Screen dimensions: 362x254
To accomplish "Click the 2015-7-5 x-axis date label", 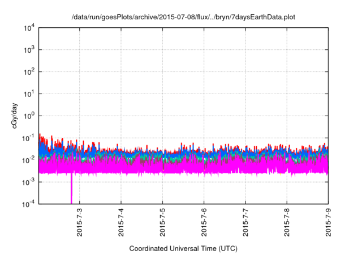I will click(162, 222).
